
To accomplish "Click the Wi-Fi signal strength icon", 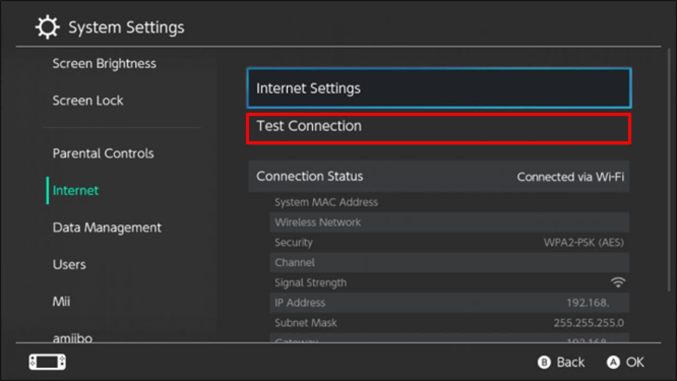I will click(618, 282).
